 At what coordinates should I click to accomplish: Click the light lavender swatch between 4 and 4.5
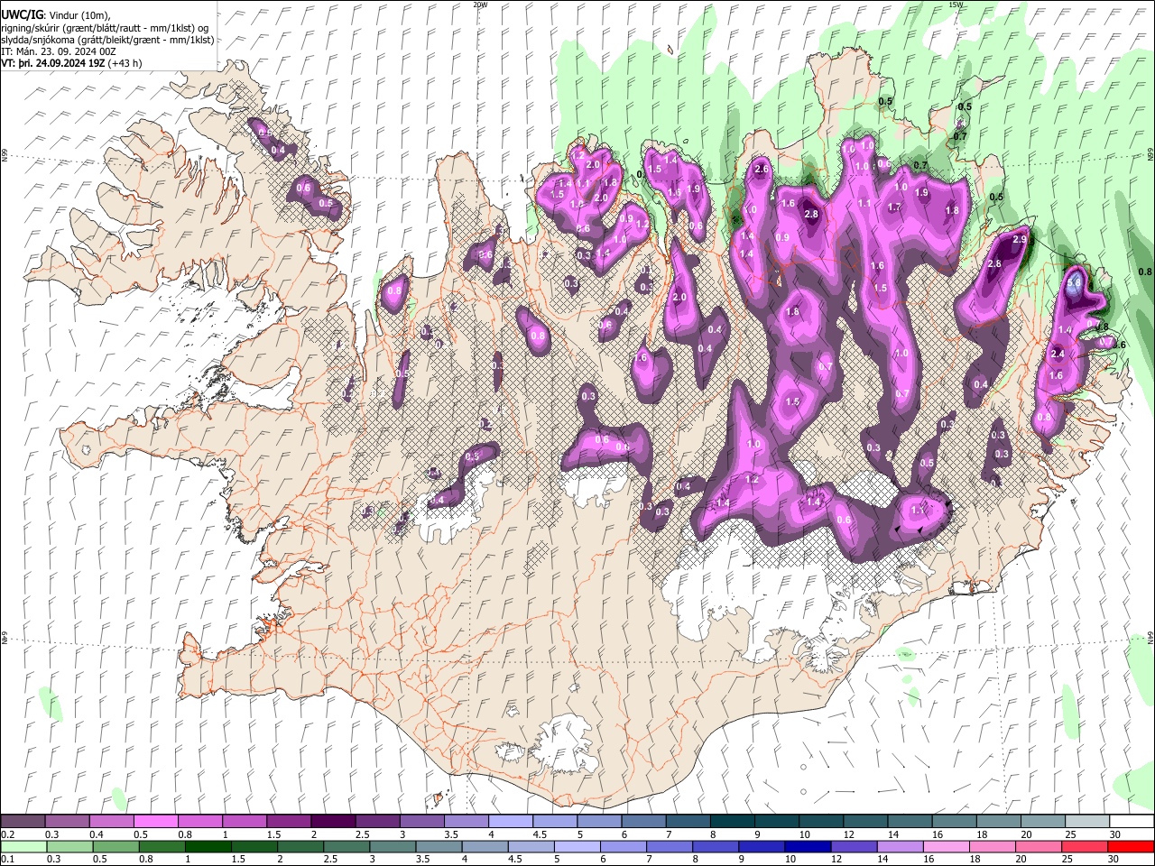(511, 821)
